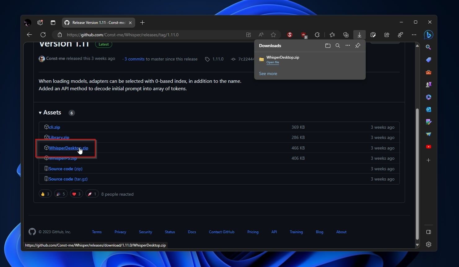Add a sidebar app with plus

[428, 160]
